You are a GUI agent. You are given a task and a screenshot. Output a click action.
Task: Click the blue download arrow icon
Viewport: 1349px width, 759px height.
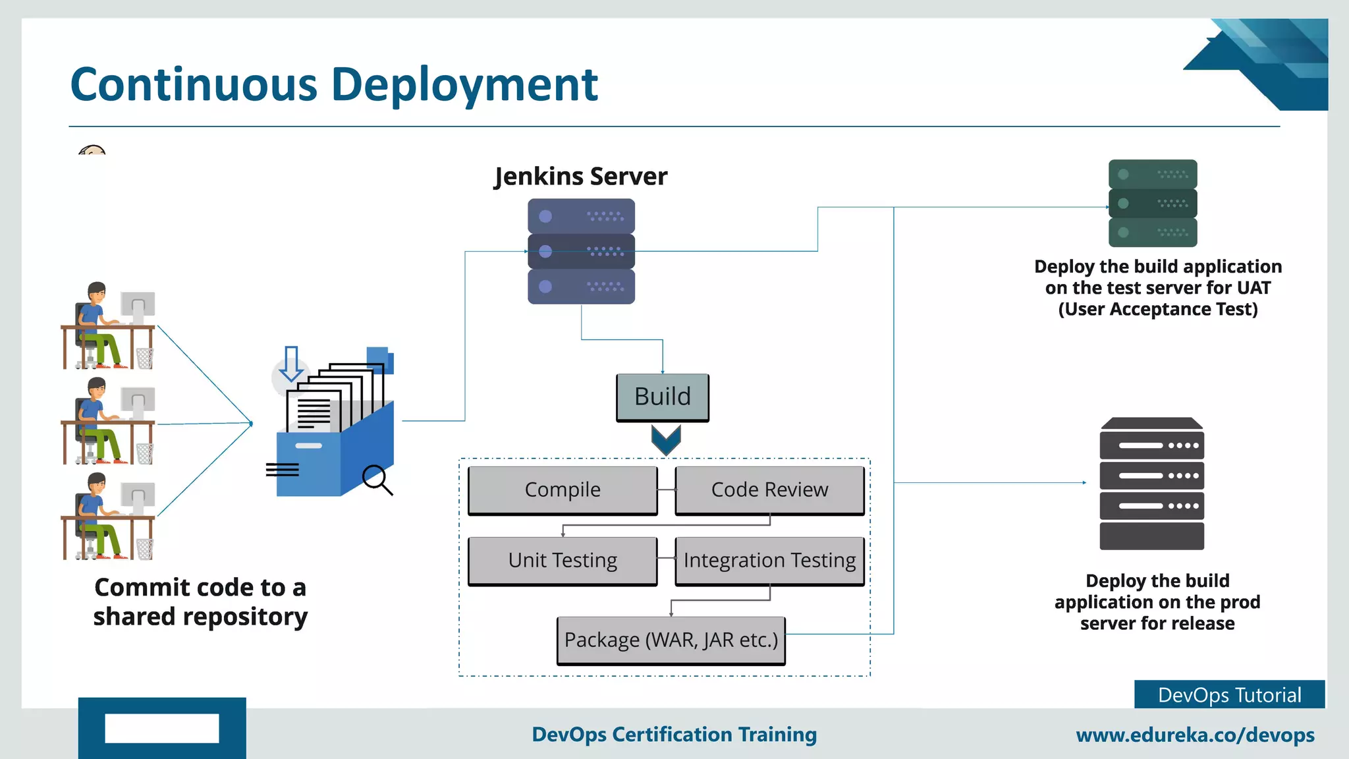pyautogui.click(x=291, y=364)
